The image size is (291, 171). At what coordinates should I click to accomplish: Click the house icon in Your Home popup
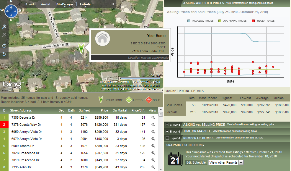[x=102, y=38]
